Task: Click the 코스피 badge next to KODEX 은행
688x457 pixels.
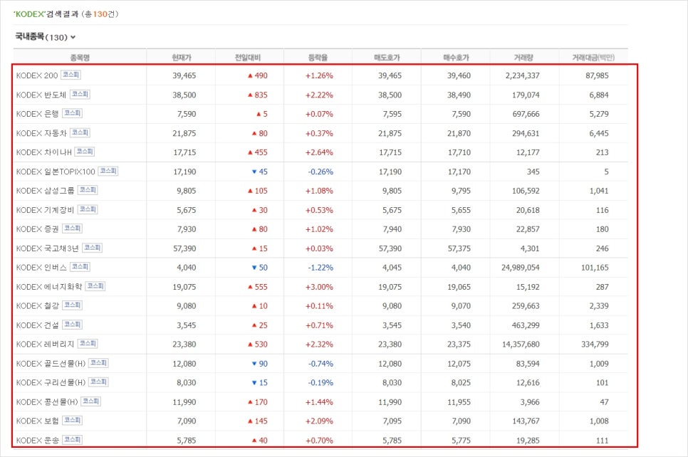Action: [x=73, y=114]
